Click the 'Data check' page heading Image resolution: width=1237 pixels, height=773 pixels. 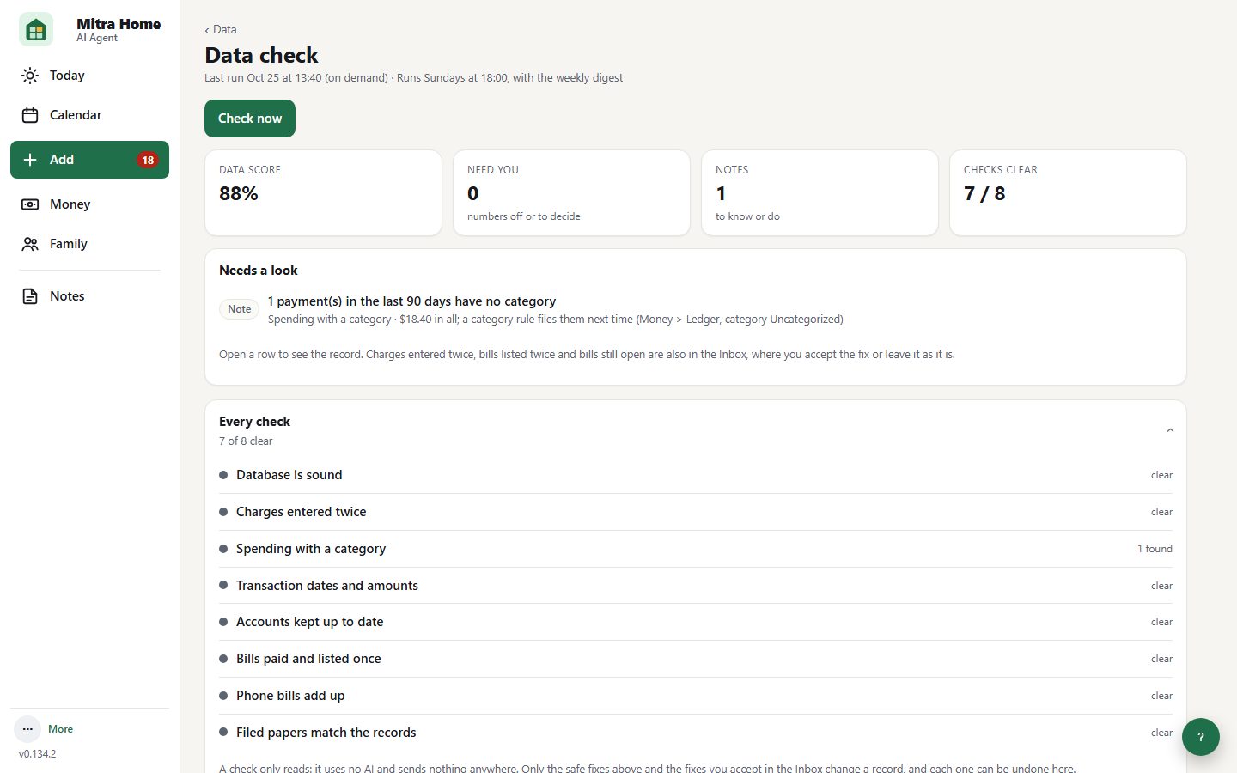261,55
